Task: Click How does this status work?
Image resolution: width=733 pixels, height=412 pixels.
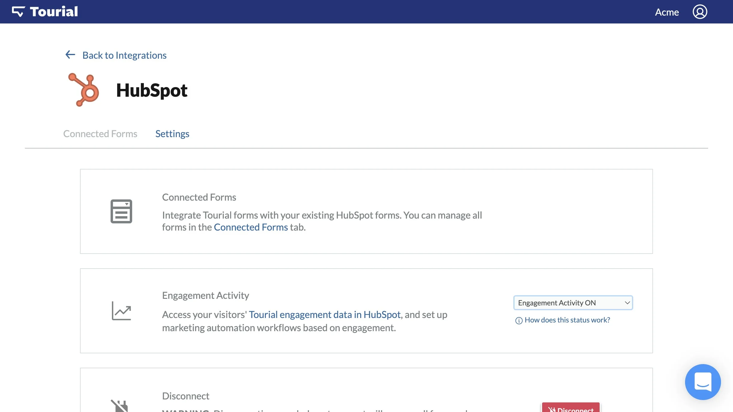Action: [567, 320]
